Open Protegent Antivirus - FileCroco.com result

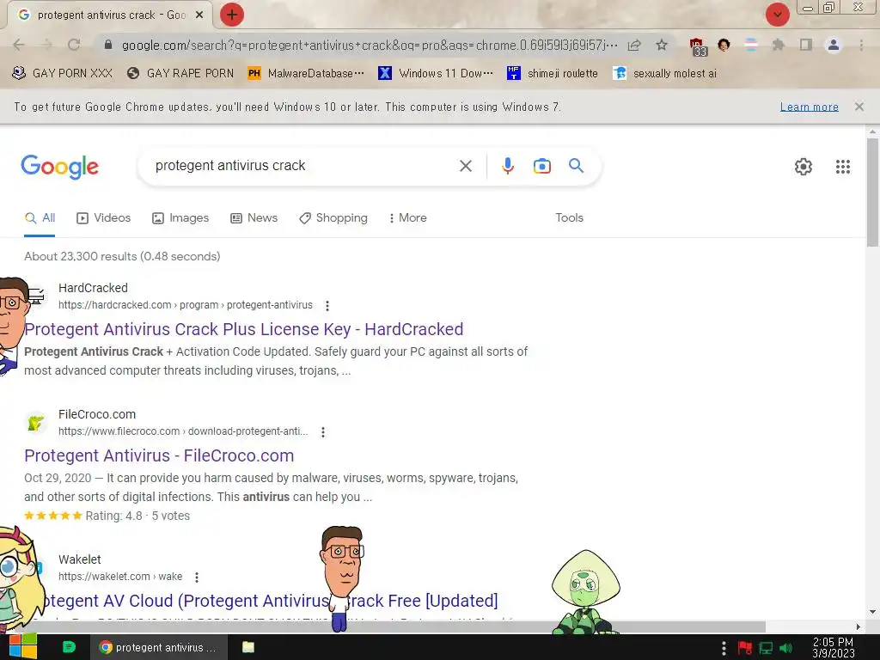point(159,455)
